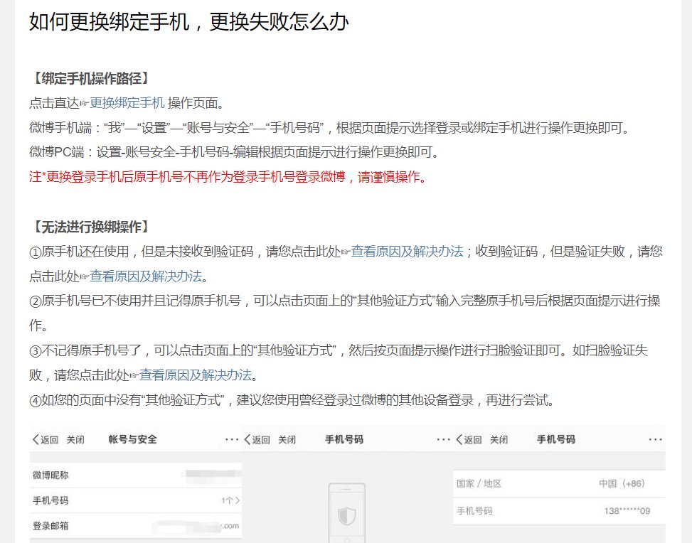Click item ② 原手机号已不使用 text
This screenshot has height=543, width=692.
[345, 313]
